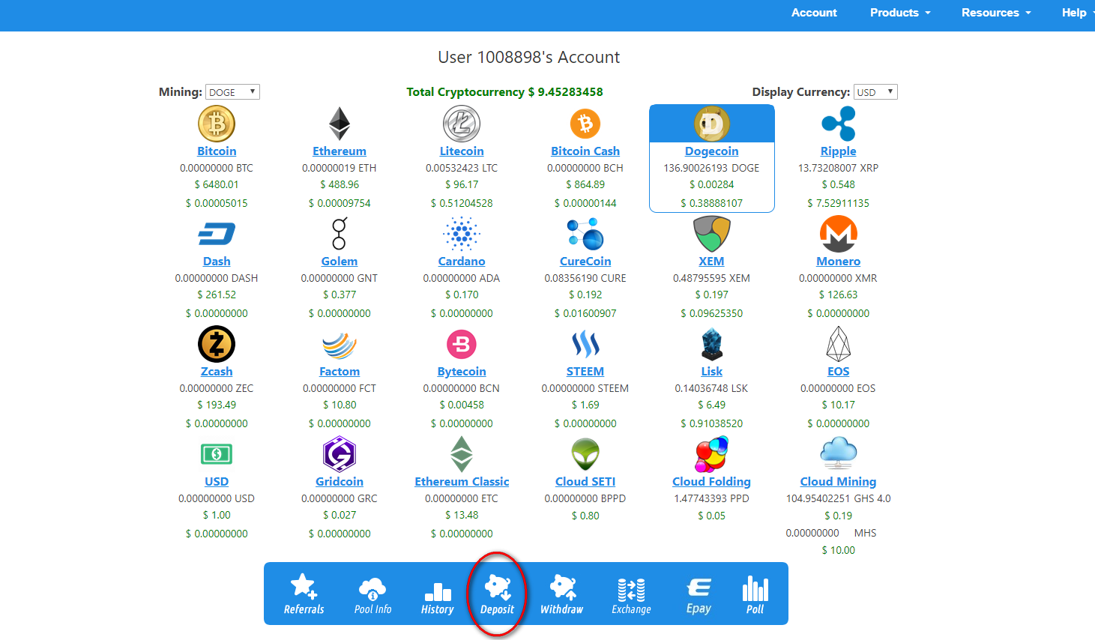The image size is (1095, 640).
Task: Click the Cloud SETI alien icon
Action: [x=585, y=454]
